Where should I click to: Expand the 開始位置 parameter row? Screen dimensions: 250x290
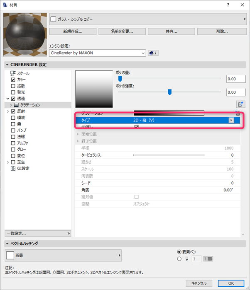[x=78, y=134]
